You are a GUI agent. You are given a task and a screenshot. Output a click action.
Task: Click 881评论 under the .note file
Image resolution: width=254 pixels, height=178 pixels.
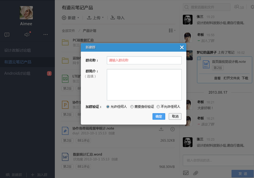pyautogui.click(x=83, y=140)
